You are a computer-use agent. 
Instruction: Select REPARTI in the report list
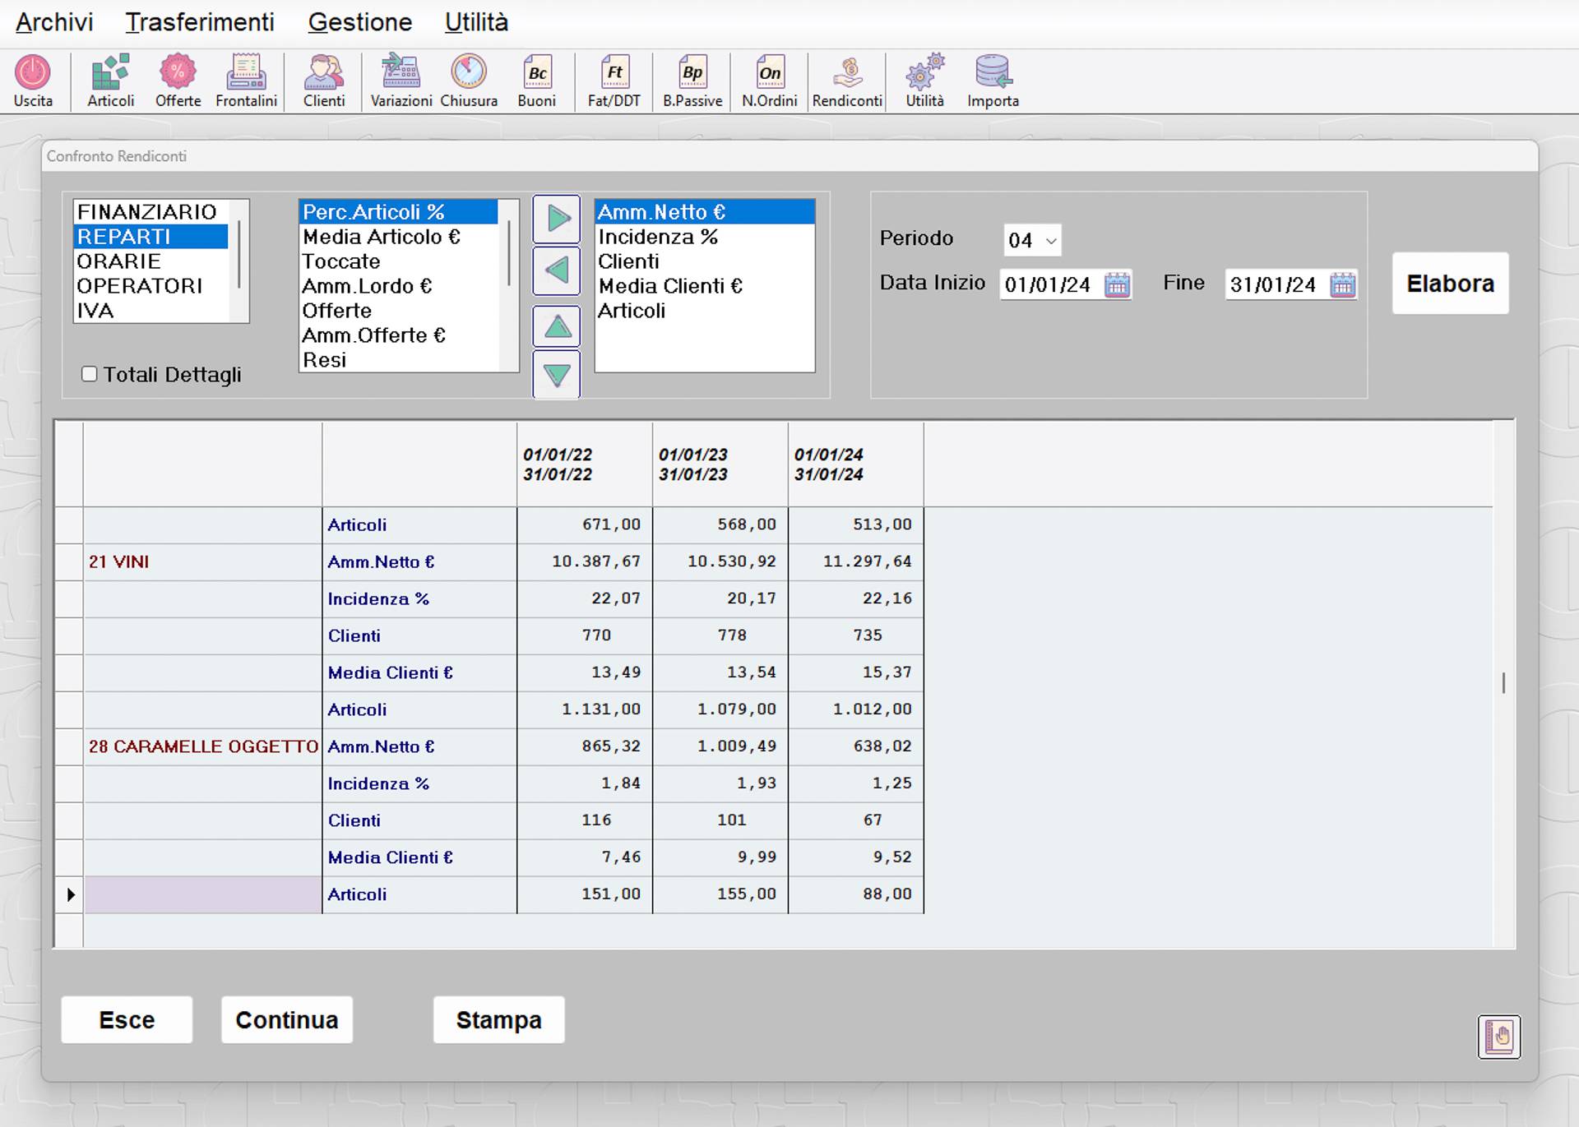pyautogui.click(x=150, y=237)
